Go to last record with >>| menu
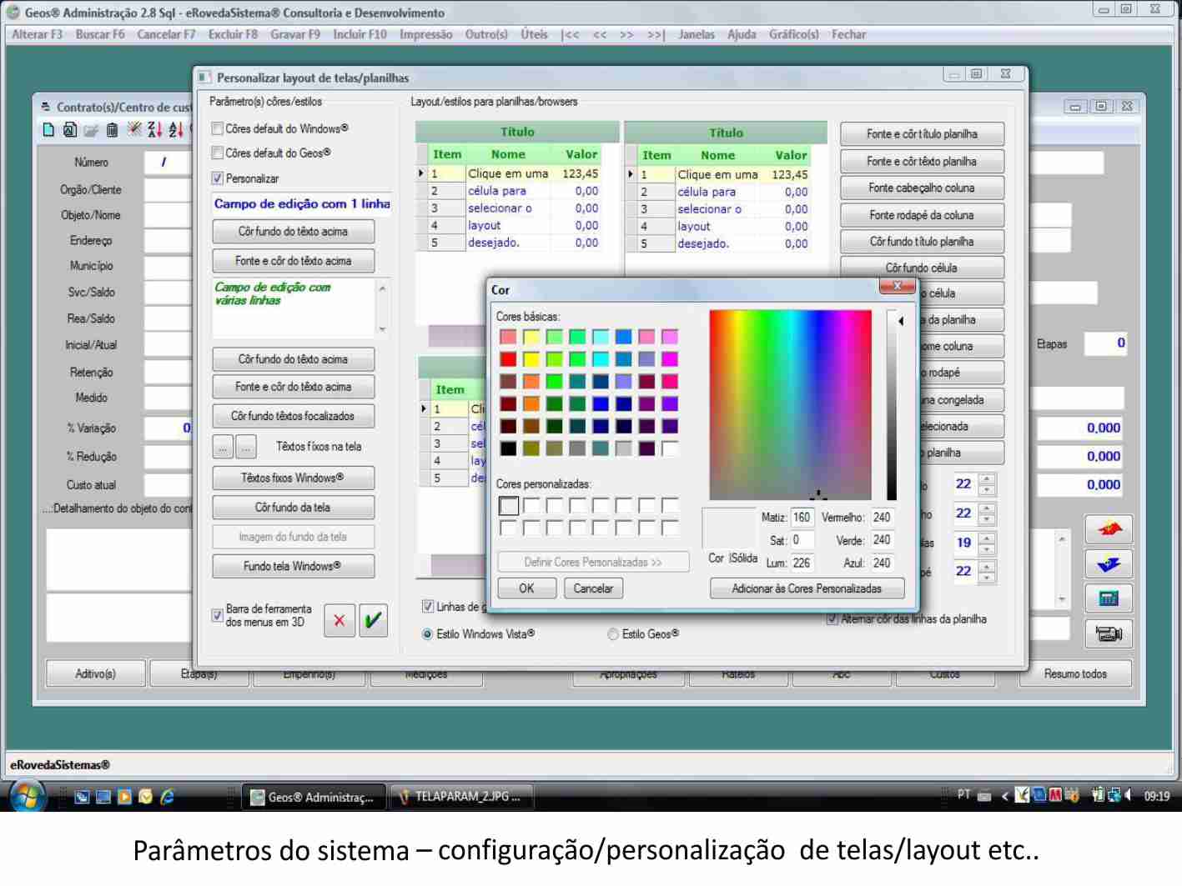Image resolution: width=1182 pixels, height=886 pixels. (x=656, y=34)
